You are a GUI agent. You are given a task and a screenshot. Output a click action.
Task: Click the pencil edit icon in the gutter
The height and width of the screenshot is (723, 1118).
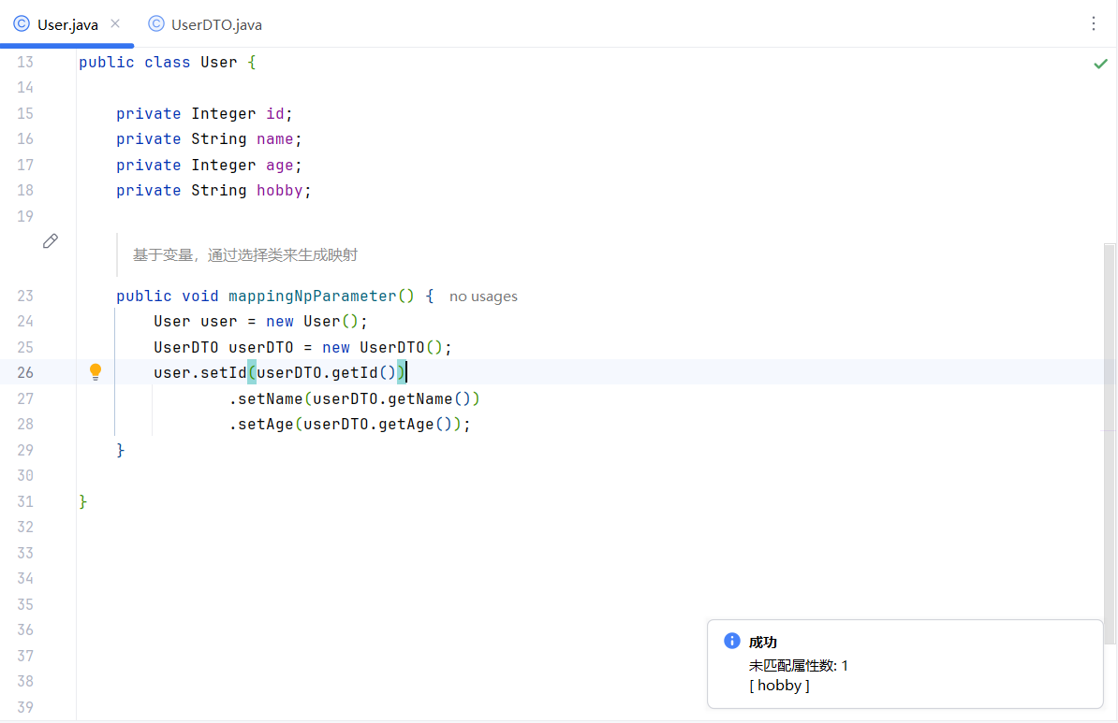(x=51, y=240)
